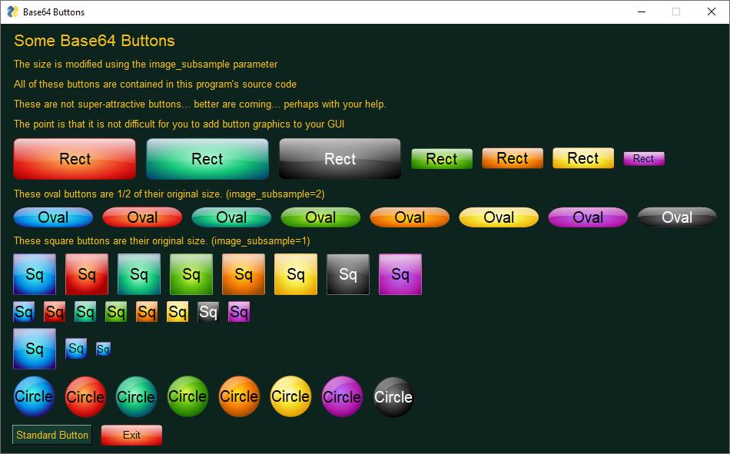This screenshot has height=454, width=730.
Task: Click the Python icon in the title bar
Action: click(12, 12)
